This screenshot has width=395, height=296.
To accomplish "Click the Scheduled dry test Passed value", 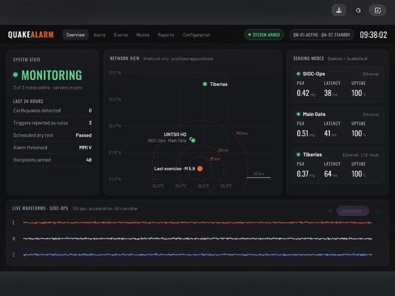I will click(83, 135).
